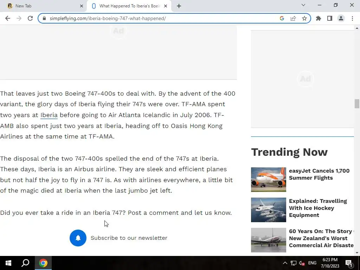
Task: Click Chrome icon in the taskbar
Action: tap(43, 263)
